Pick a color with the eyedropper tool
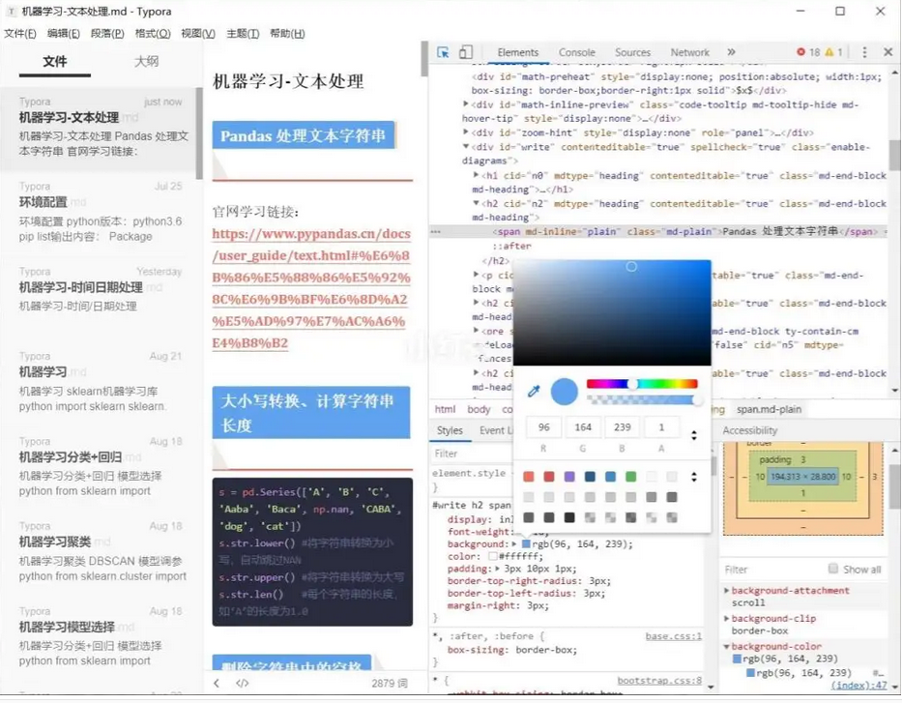Screen dimensions: 902x703 (x=534, y=392)
